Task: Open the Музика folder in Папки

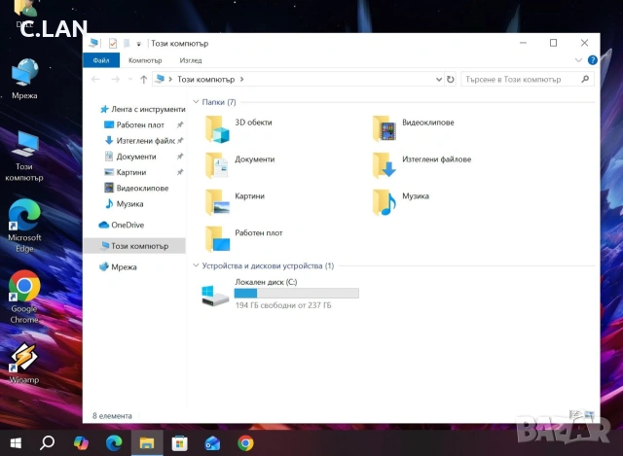Action: 385,202
